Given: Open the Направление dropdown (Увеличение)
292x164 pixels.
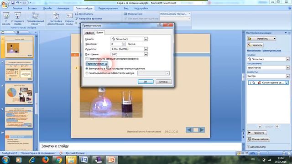Looking at the screenshot, I should [288, 68].
